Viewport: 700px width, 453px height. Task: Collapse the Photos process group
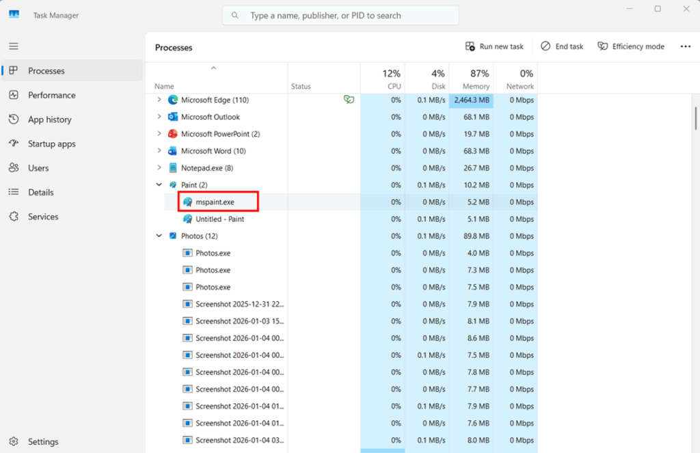159,235
